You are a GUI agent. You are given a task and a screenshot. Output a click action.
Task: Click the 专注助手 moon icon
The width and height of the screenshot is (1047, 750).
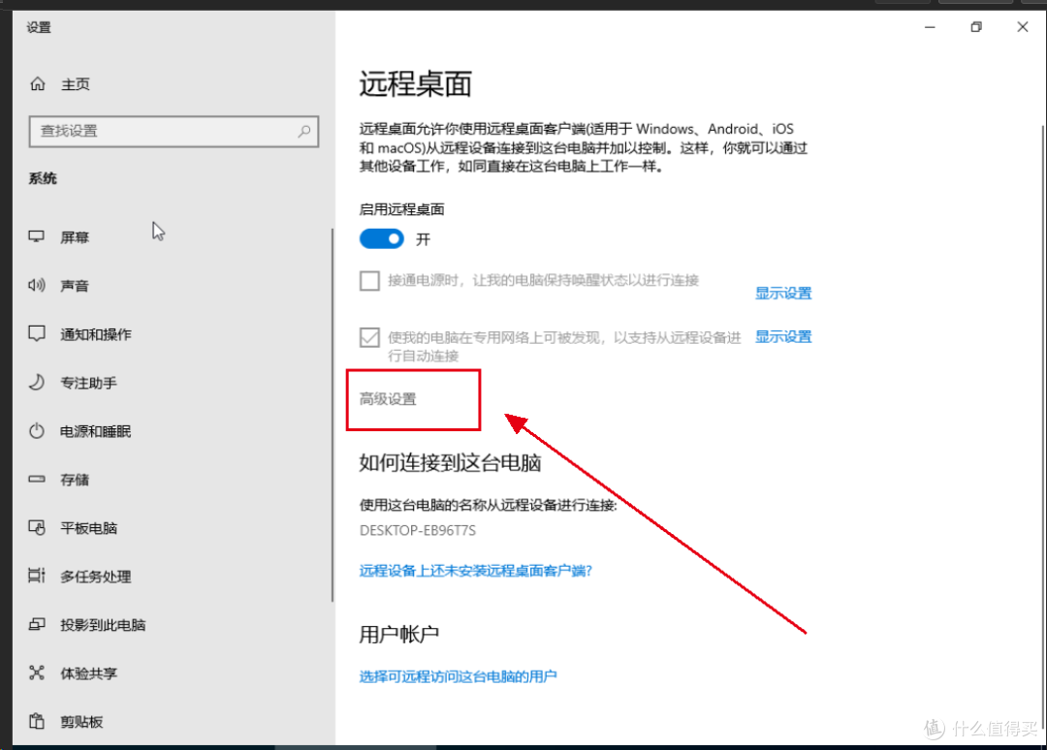click(x=36, y=382)
